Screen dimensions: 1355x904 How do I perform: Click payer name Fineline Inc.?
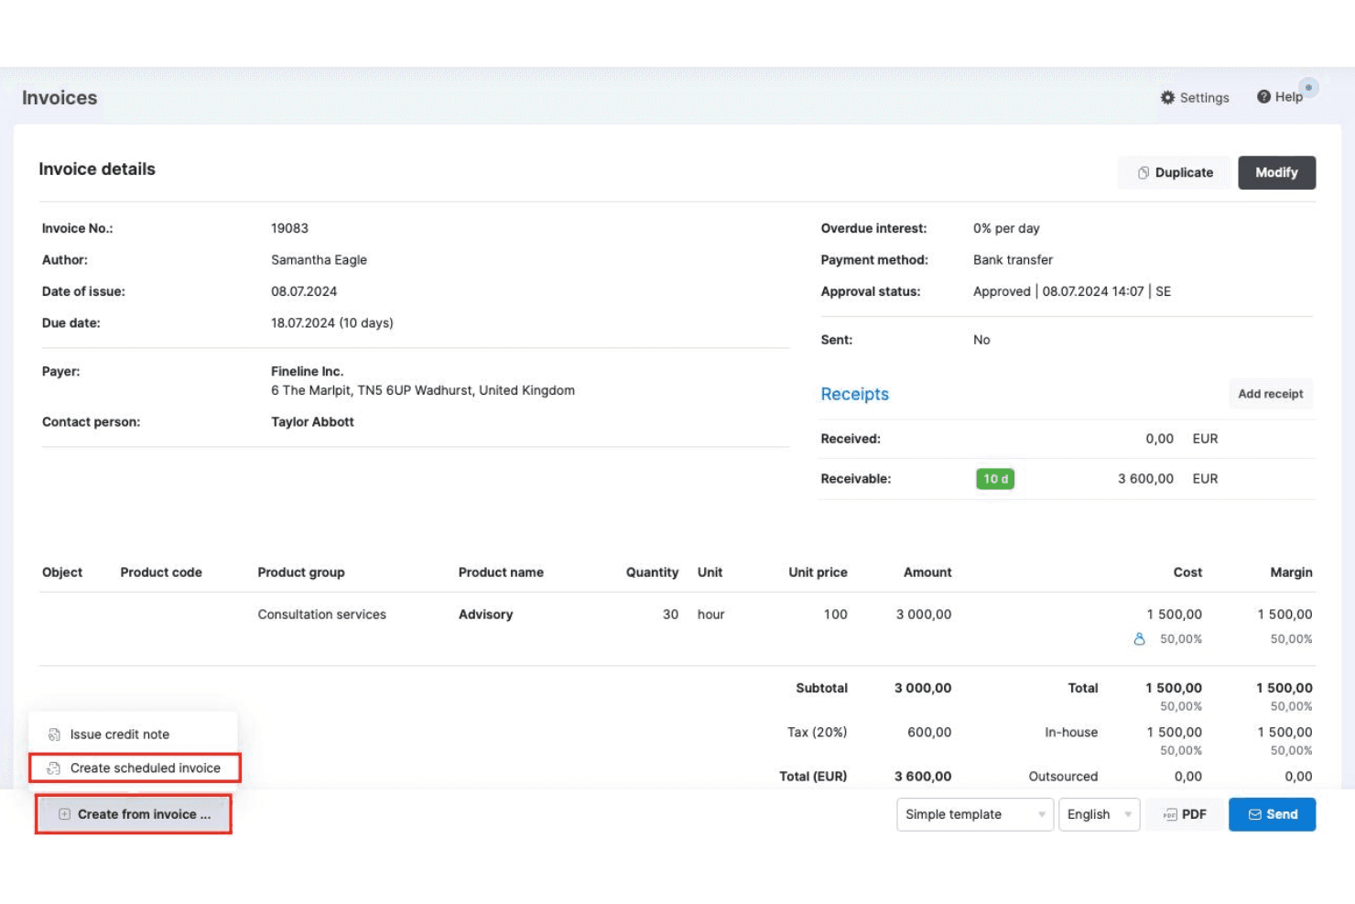click(x=307, y=372)
